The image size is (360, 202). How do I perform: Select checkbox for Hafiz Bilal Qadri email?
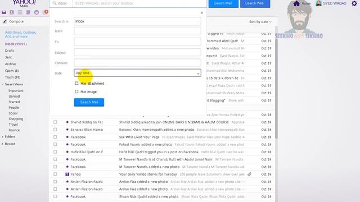click(55, 152)
